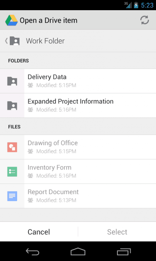Tap the Android back navigation button

(x=32, y=252)
